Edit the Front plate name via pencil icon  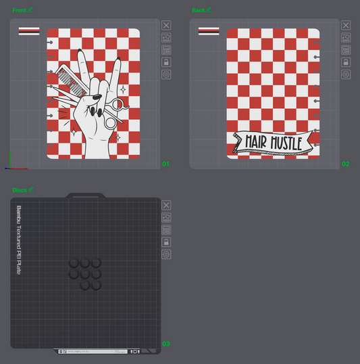point(30,9)
